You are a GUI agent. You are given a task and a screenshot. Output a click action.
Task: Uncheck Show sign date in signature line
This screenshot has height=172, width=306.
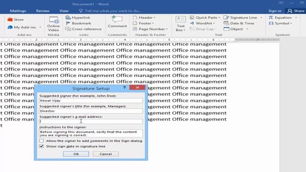pyautogui.click(x=42, y=146)
